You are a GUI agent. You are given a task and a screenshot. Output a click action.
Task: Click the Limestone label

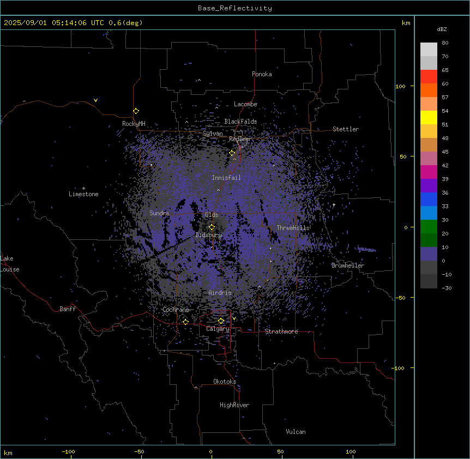point(83,194)
